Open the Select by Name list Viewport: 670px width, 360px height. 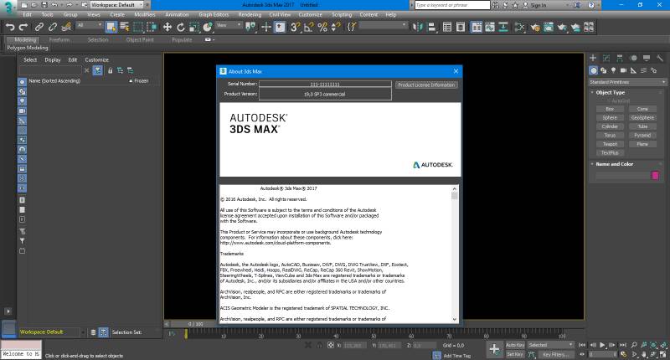coord(125,28)
